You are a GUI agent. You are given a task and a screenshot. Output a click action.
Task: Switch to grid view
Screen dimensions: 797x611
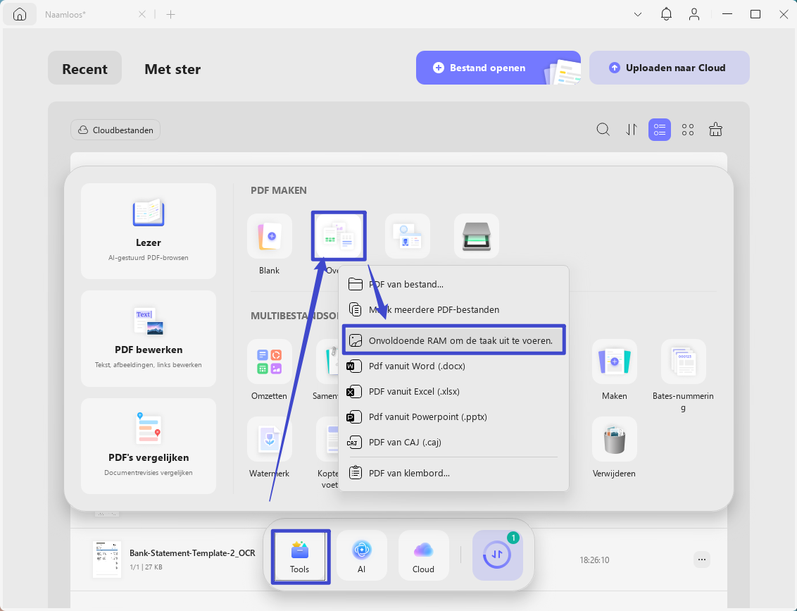point(688,130)
